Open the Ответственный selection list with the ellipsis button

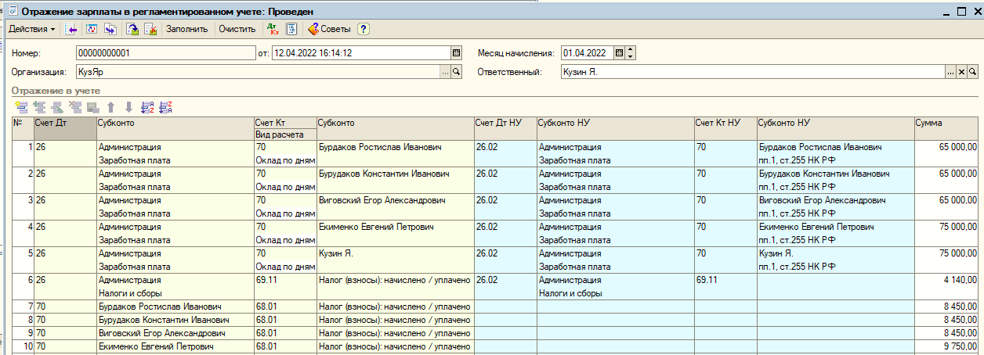click(950, 72)
